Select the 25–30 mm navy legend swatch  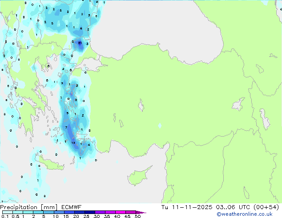coord(90,212)
